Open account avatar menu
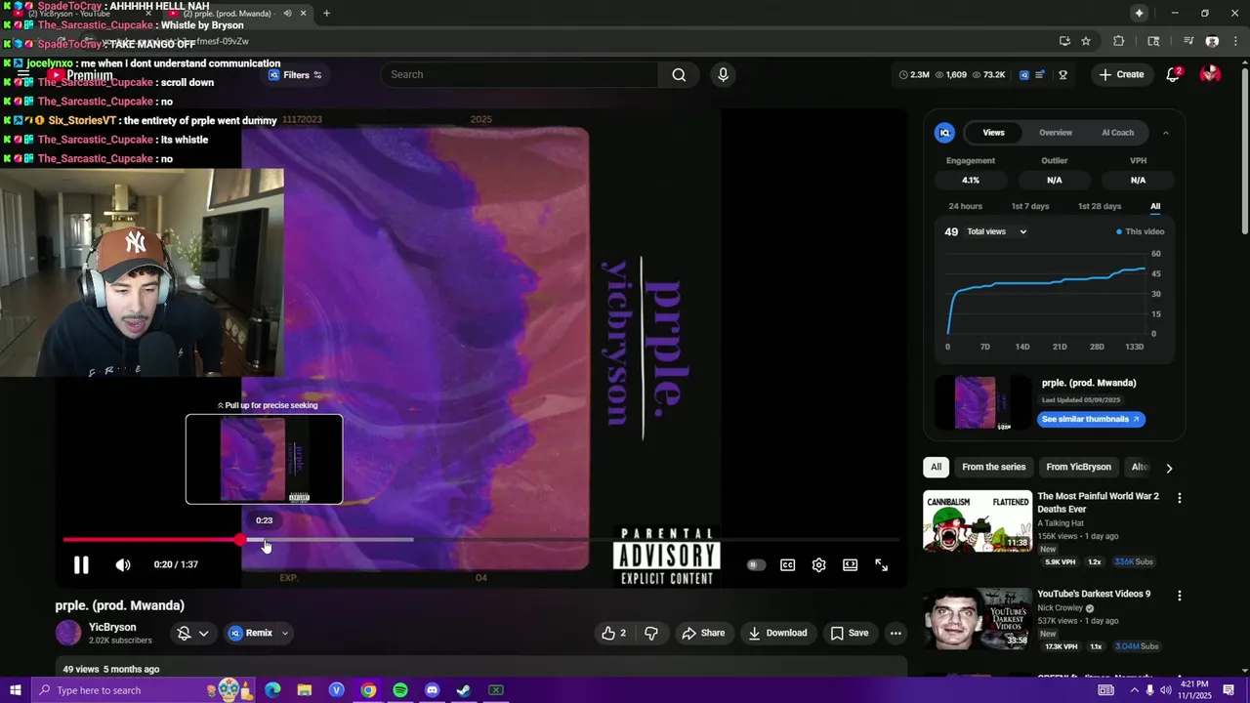 [x=1210, y=74]
